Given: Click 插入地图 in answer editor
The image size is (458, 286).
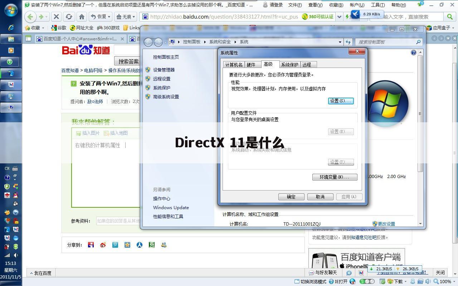Looking at the screenshot, I should point(116,133).
